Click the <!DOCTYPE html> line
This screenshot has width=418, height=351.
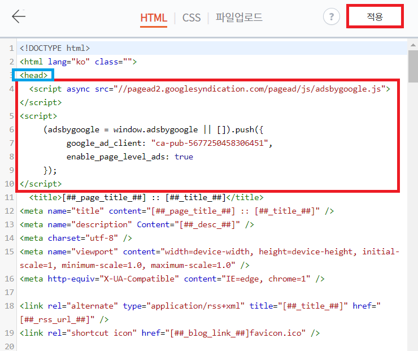pyautogui.click(x=55, y=48)
